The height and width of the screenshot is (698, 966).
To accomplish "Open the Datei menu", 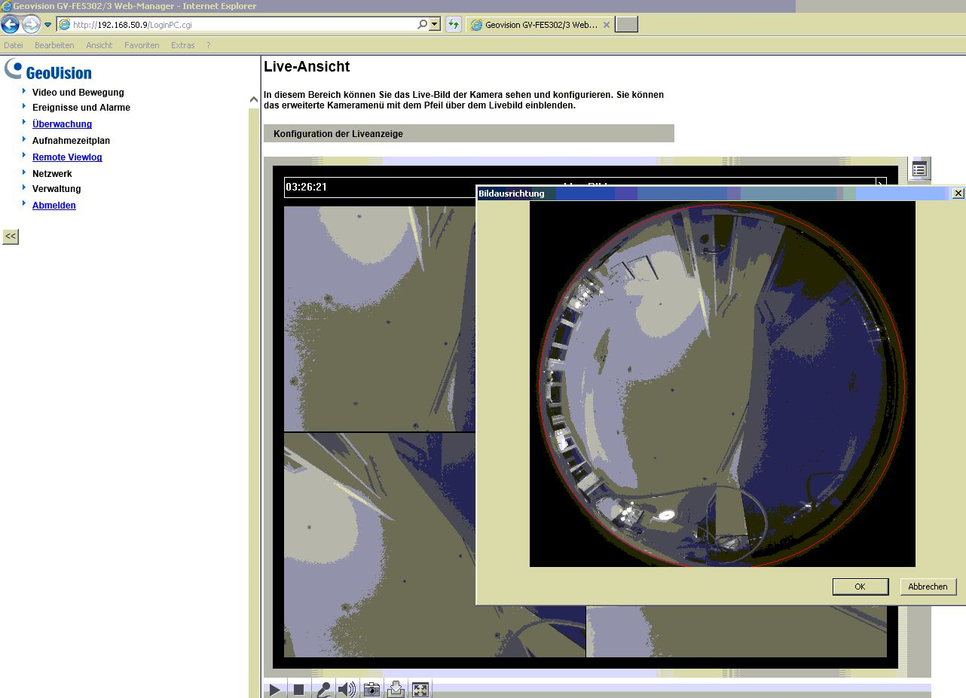I will pos(14,45).
